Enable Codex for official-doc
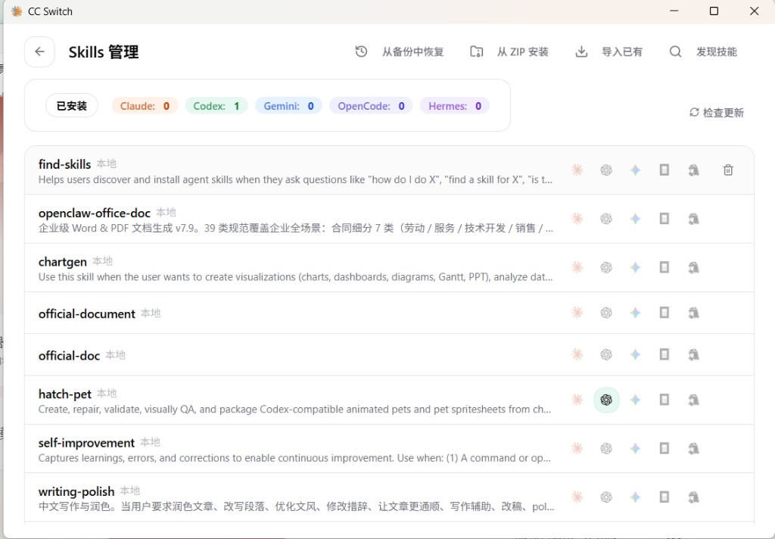The width and height of the screenshot is (775, 539). 606,354
